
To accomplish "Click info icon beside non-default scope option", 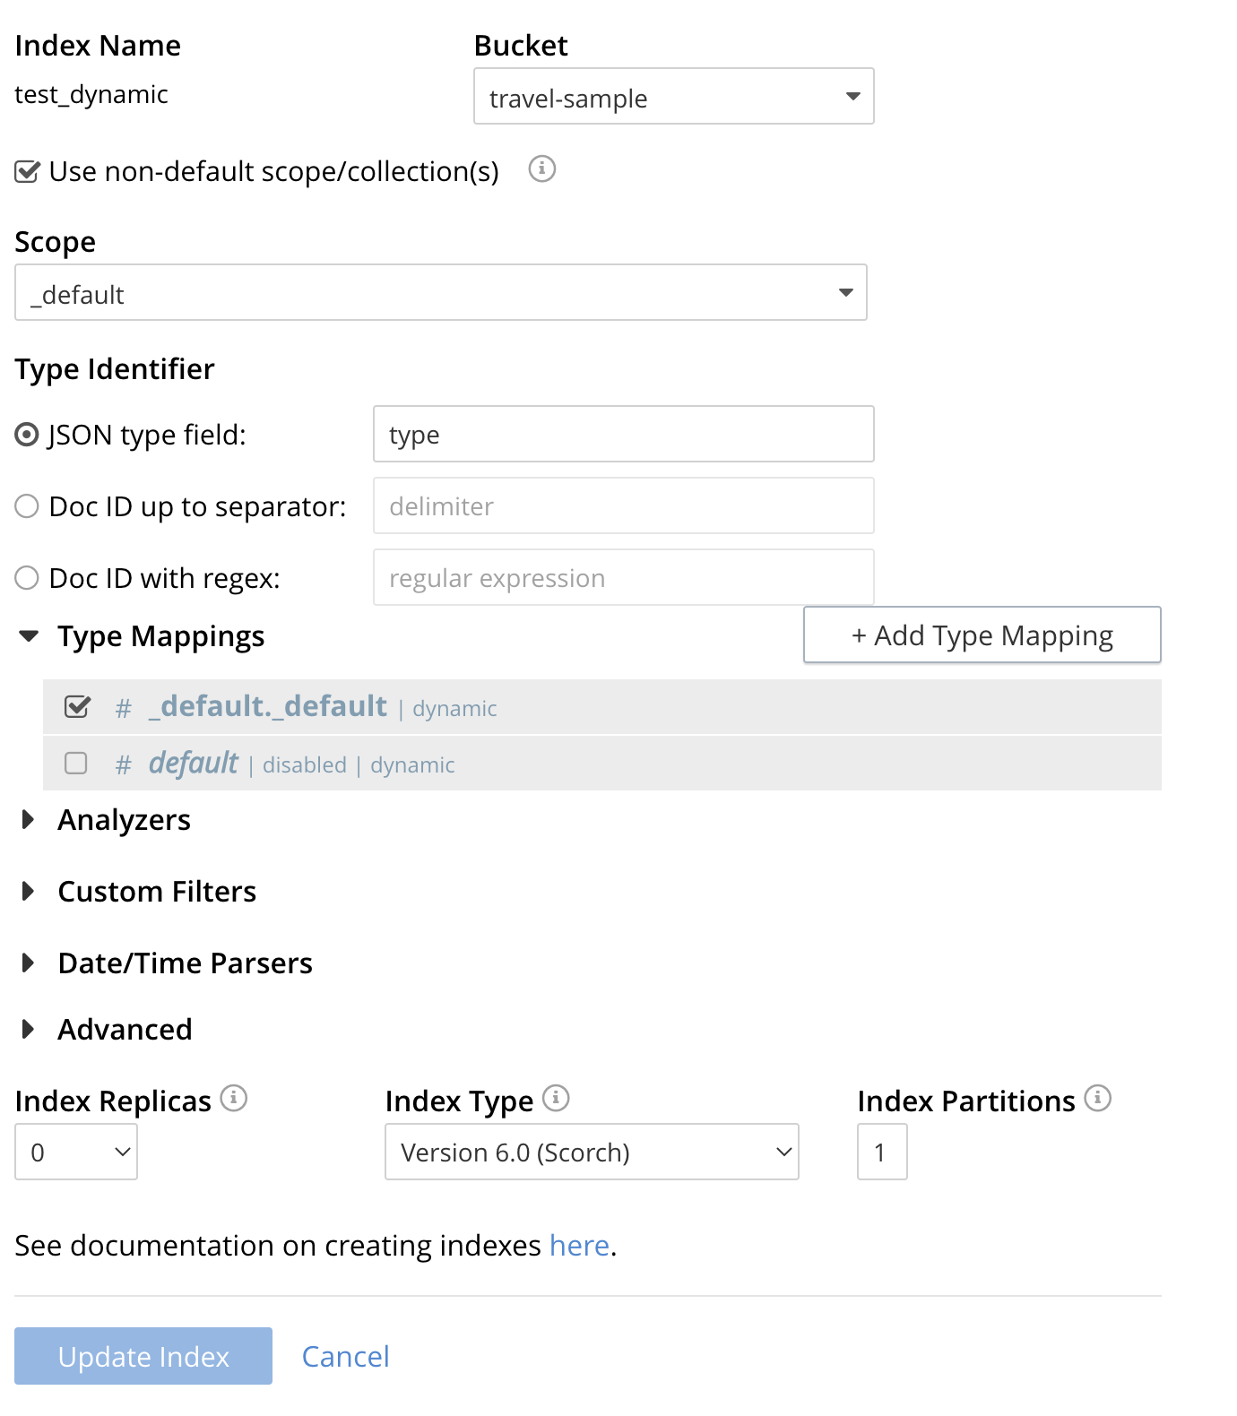I will point(541,168).
